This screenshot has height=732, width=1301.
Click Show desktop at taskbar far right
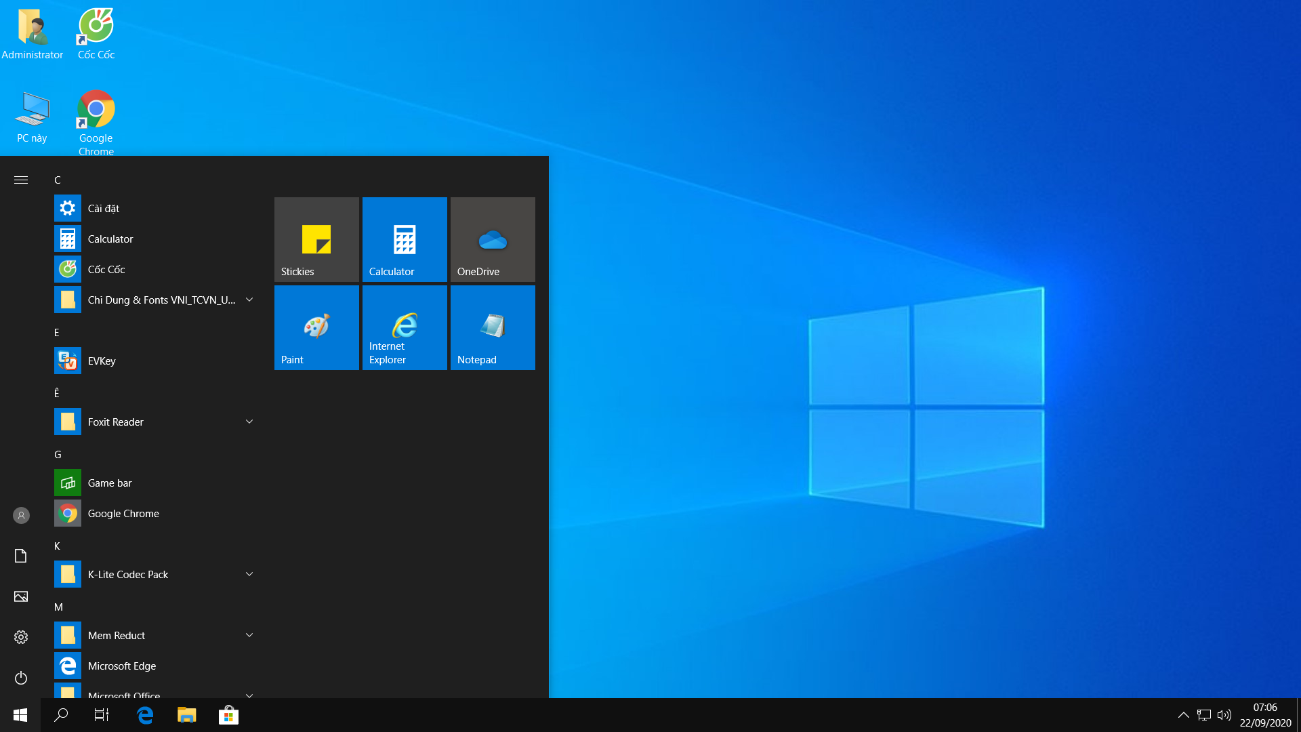point(1298,715)
